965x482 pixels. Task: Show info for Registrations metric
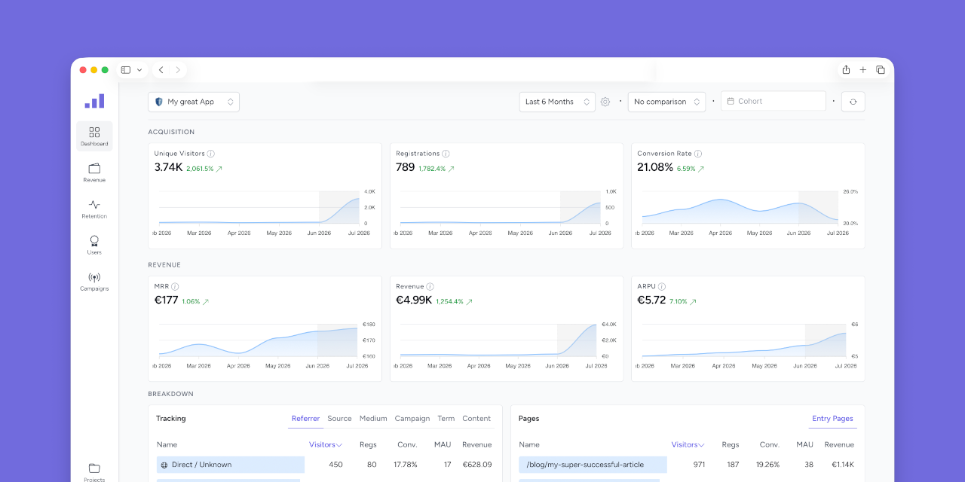pos(446,154)
